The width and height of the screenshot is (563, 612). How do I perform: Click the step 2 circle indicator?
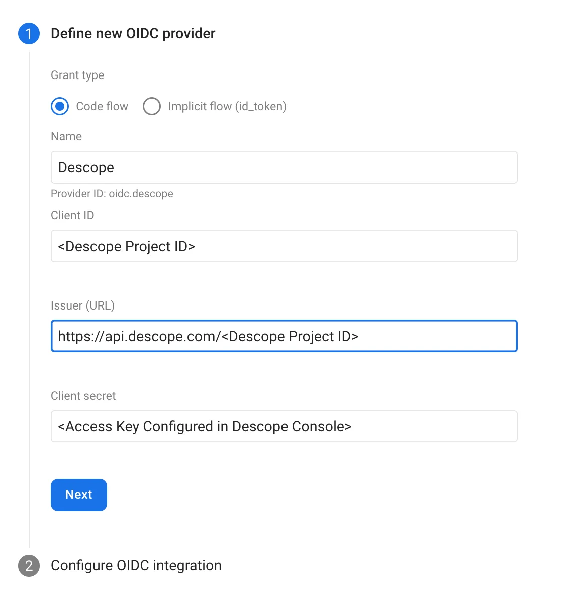[29, 565]
